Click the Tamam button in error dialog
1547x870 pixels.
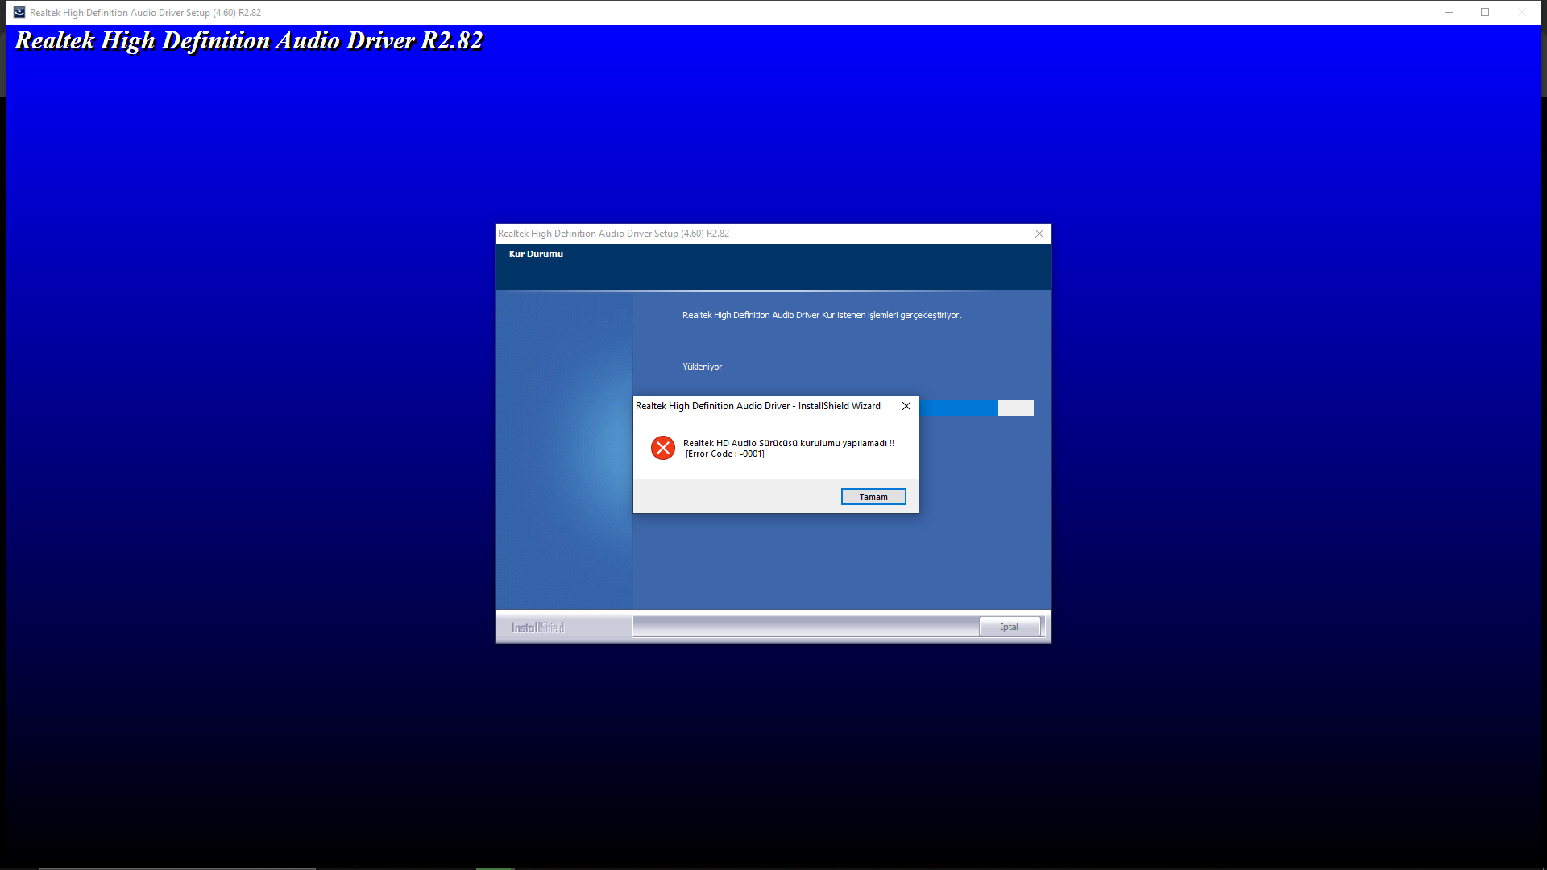(873, 497)
